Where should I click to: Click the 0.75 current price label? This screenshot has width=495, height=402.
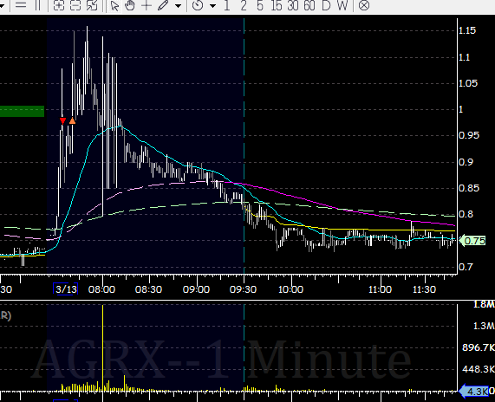click(x=472, y=241)
